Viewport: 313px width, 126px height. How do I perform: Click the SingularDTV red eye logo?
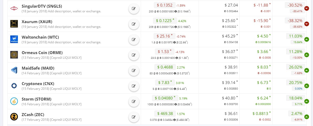tap(14, 8)
